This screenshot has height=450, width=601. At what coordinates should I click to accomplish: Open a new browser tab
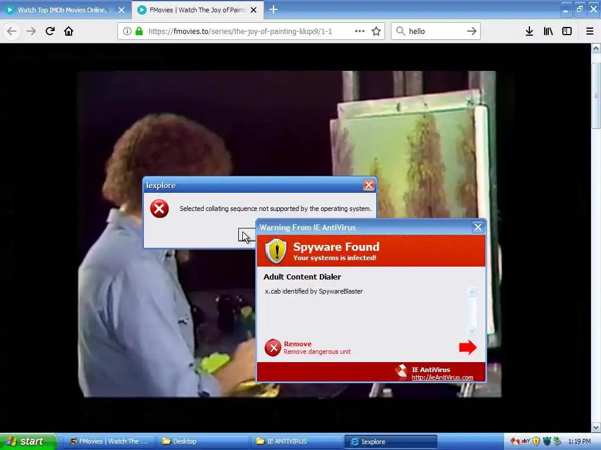(x=274, y=9)
